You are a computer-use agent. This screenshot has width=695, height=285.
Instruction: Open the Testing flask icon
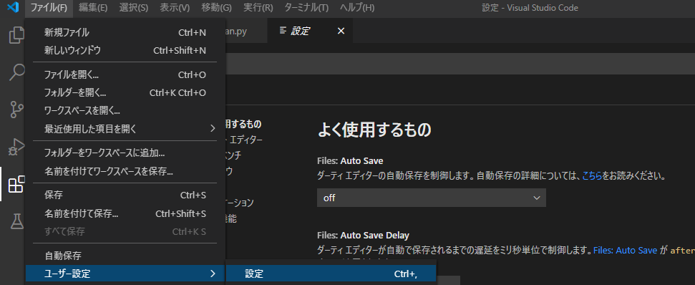pyautogui.click(x=16, y=221)
